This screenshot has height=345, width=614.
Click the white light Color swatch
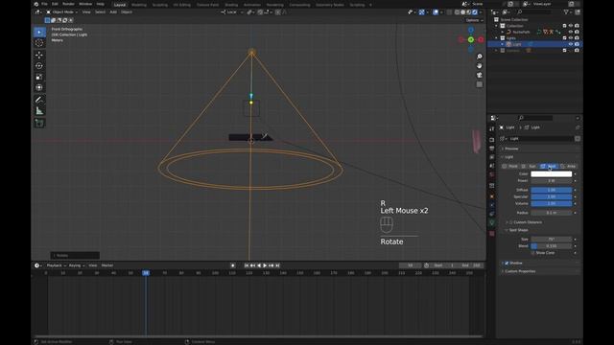[x=551, y=173]
